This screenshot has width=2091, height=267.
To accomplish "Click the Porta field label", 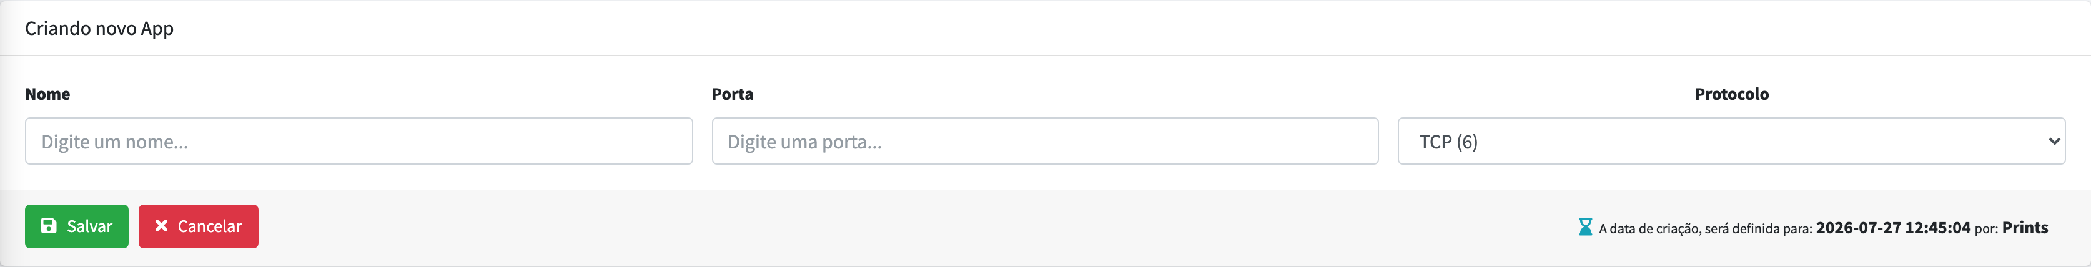I will tap(732, 94).
